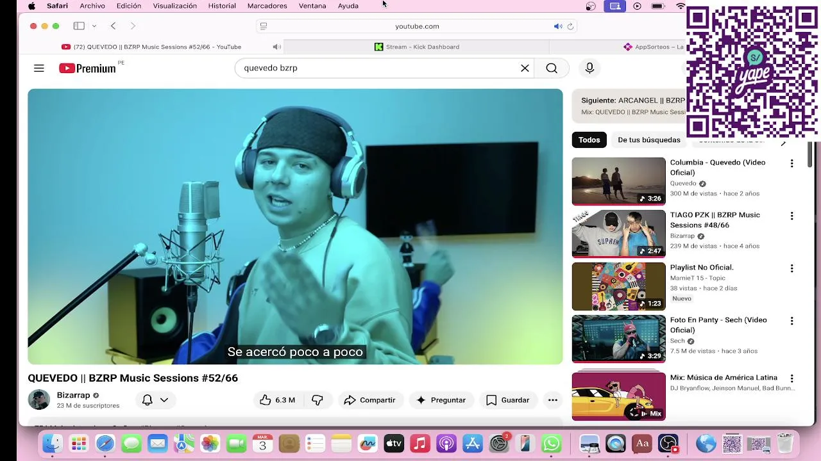Open OBS from the Dock
The width and height of the screenshot is (821, 461).
click(x=668, y=443)
